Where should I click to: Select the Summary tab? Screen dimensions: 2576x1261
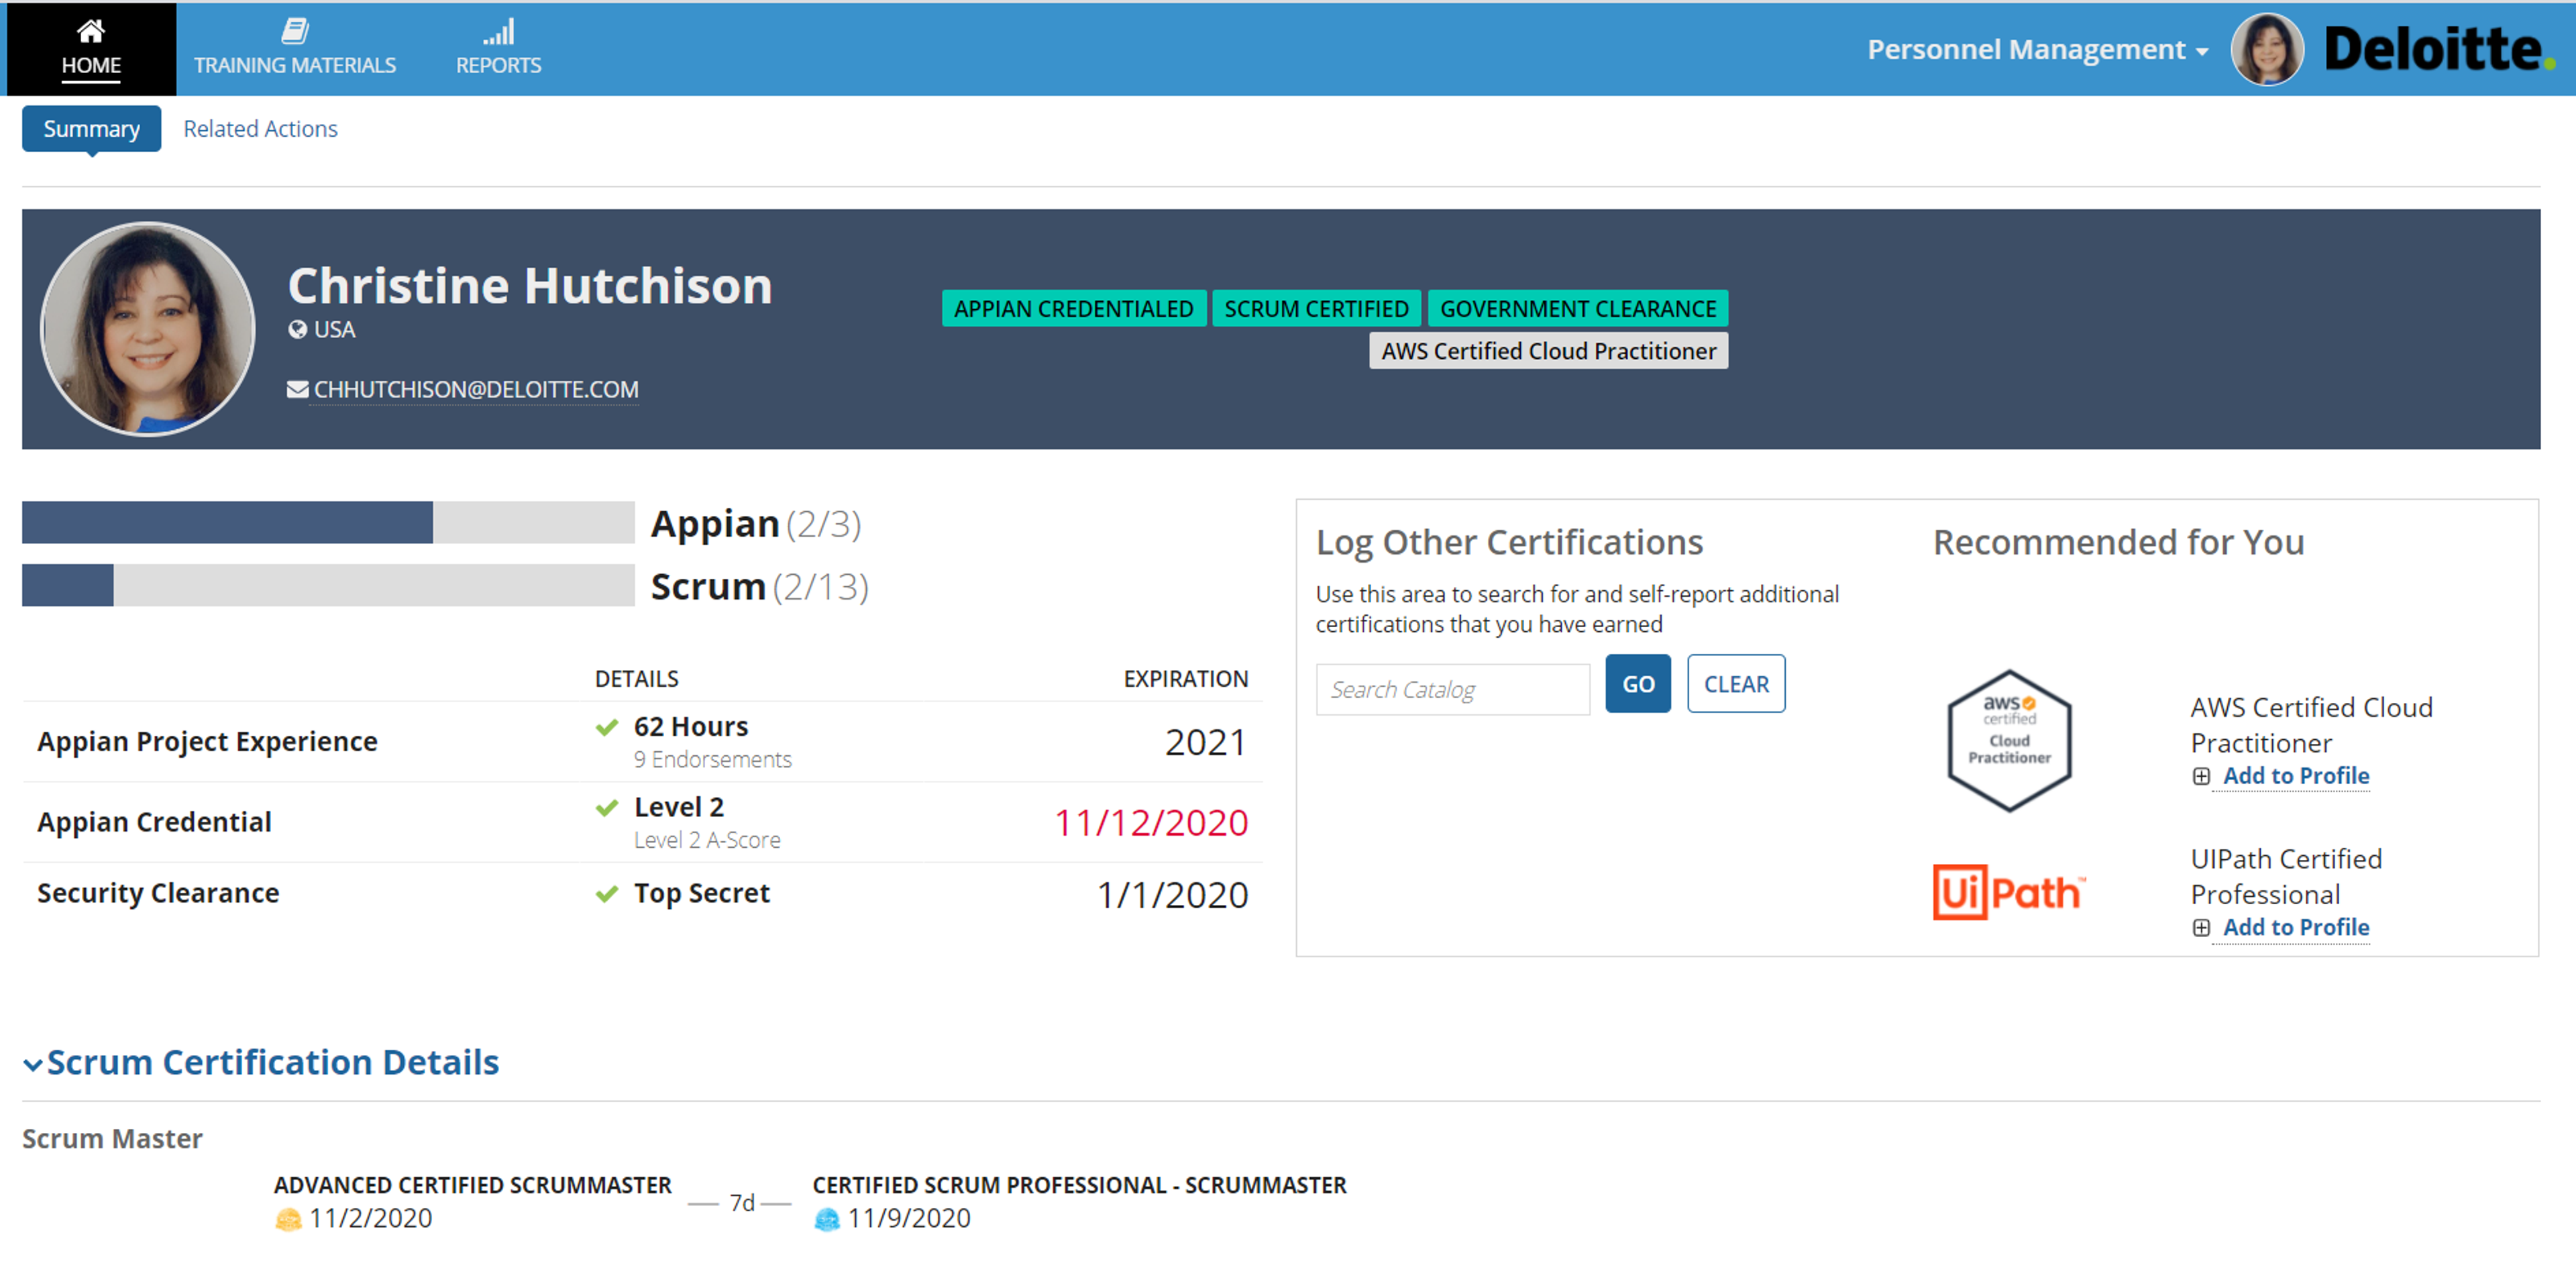[x=91, y=129]
